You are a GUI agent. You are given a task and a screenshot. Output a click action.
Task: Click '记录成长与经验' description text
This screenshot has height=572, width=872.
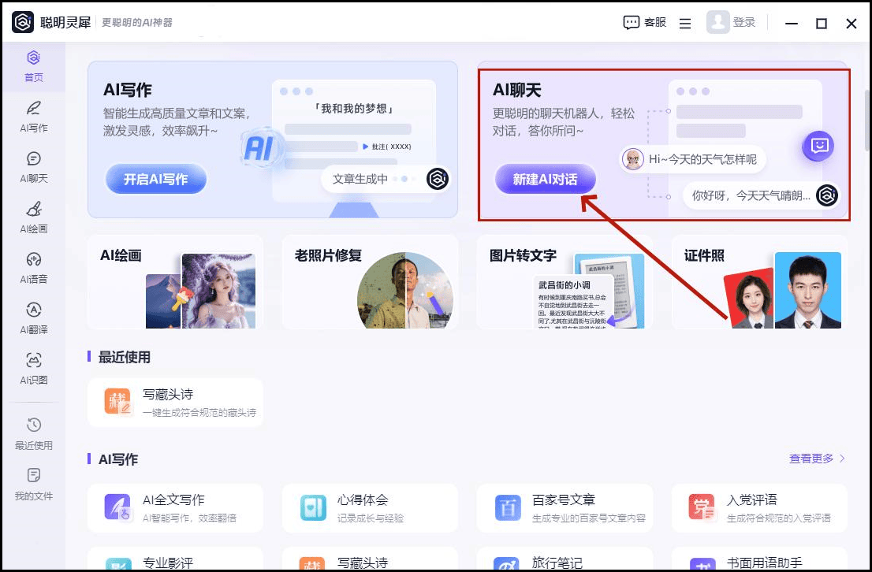(x=371, y=518)
